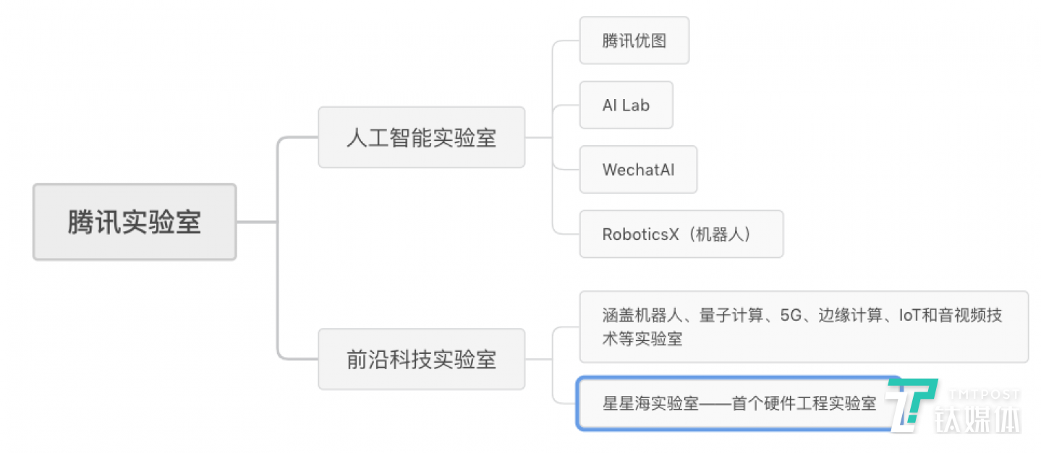
Task: Select the RoboticsX（机器人）node
Action: pyautogui.click(x=681, y=234)
